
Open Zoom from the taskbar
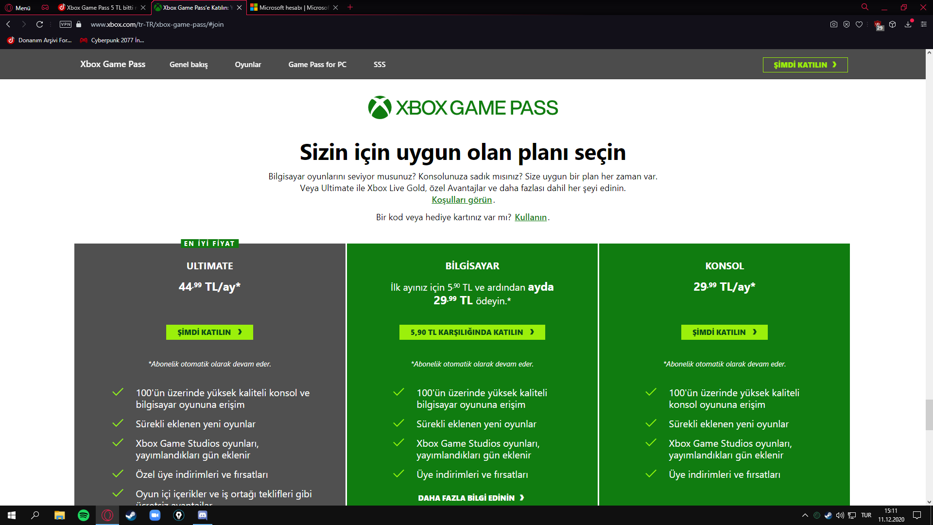[155, 515]
